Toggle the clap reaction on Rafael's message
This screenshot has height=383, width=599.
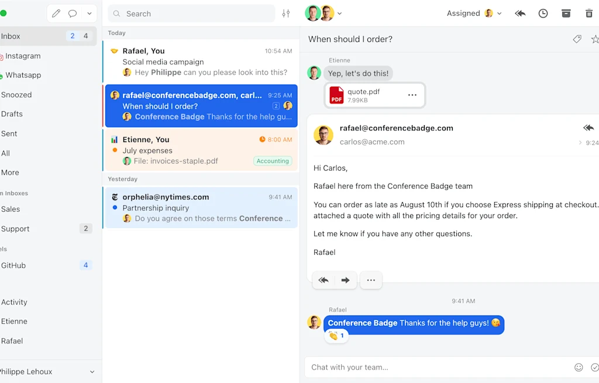(x=336, y=336)
